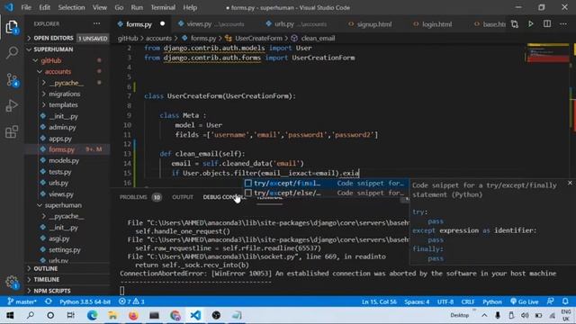The height and width of the screenshot is (324, 576).
Task: Change Spaces: 4 indentation setting
Action: [x=417, y=301]
